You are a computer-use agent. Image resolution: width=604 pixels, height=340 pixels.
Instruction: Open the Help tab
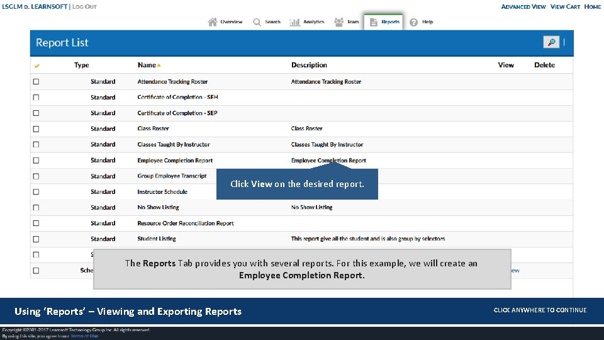click(x=428, y=22)
